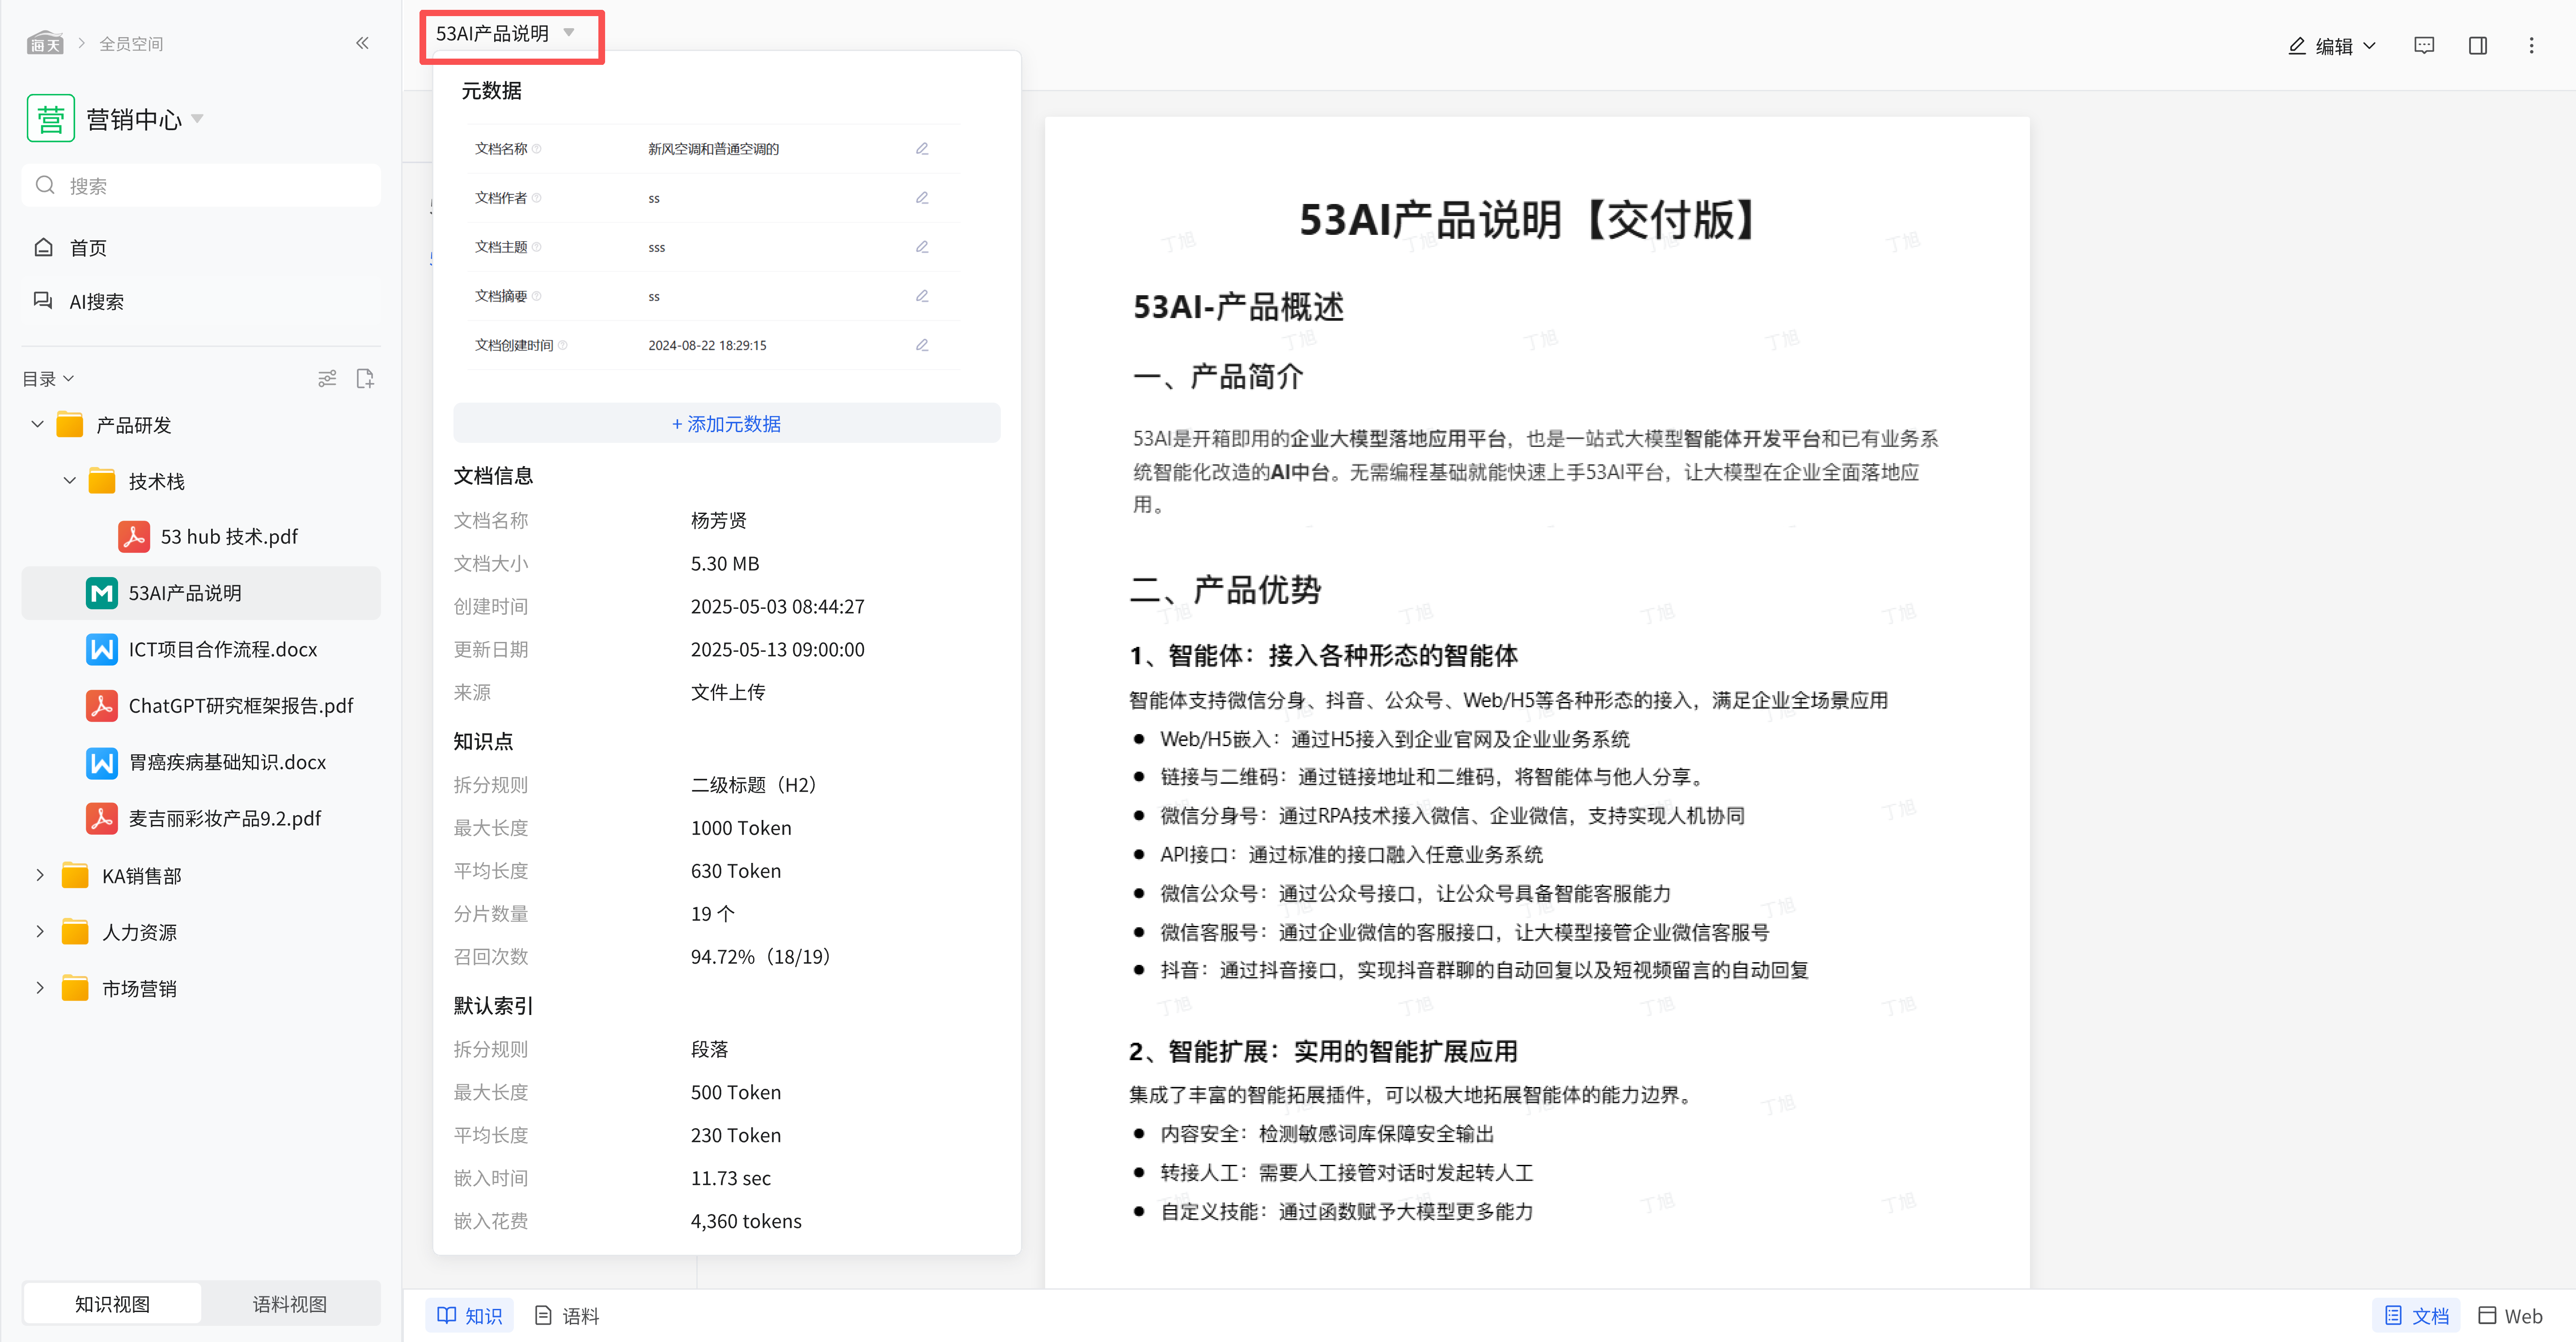Select the 文档 display mode
This screenshot has width=2576, height=1342.
coord(2416,1315)
